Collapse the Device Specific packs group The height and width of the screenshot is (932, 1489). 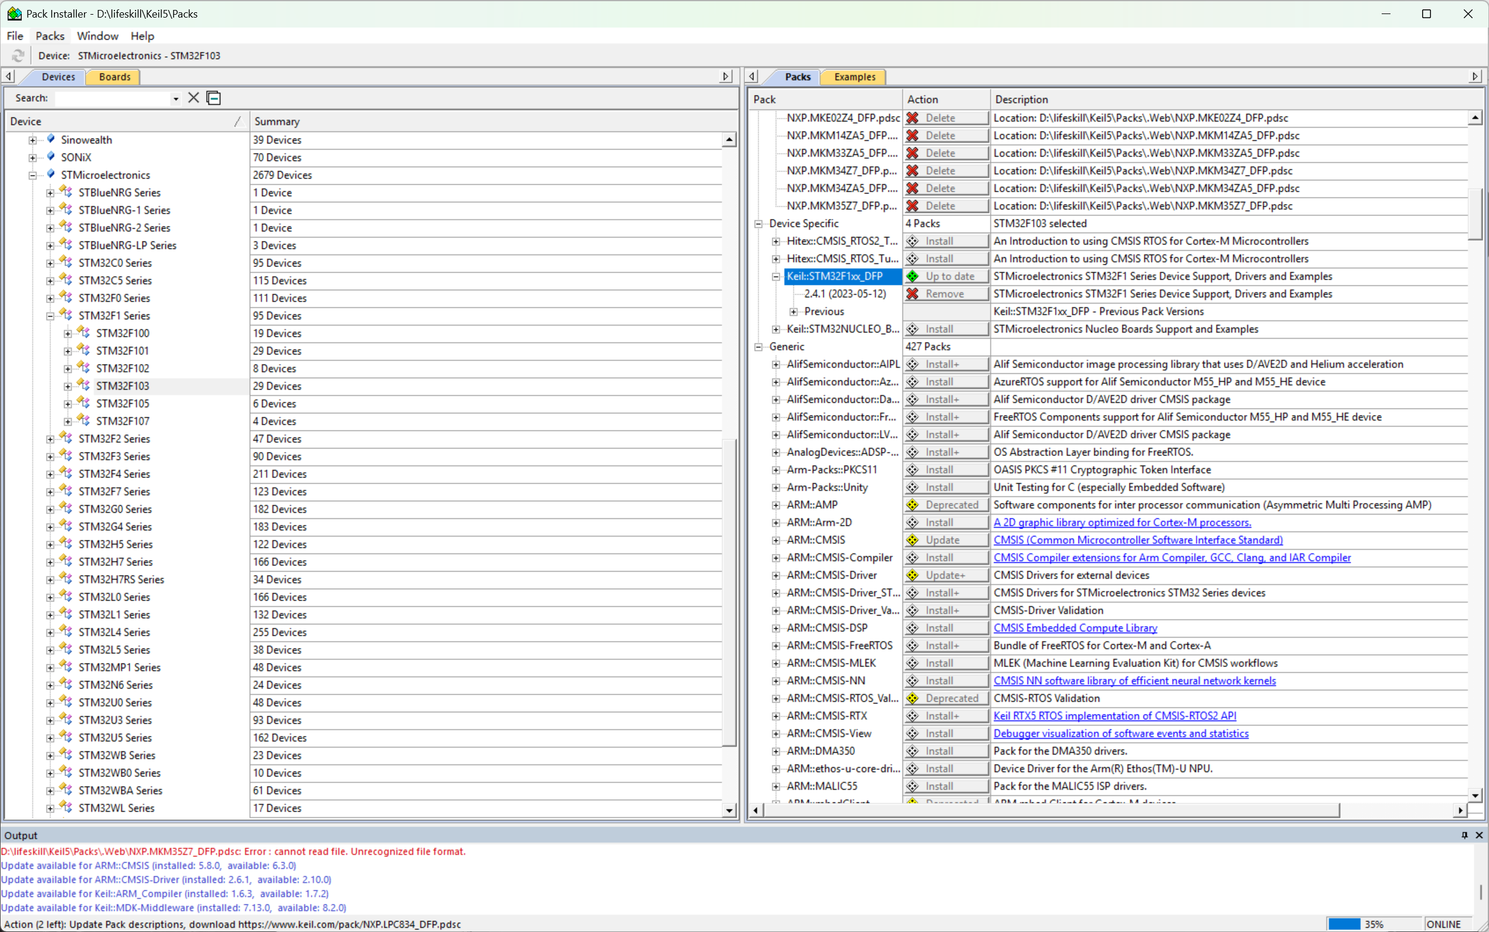(x=759, y=224)
